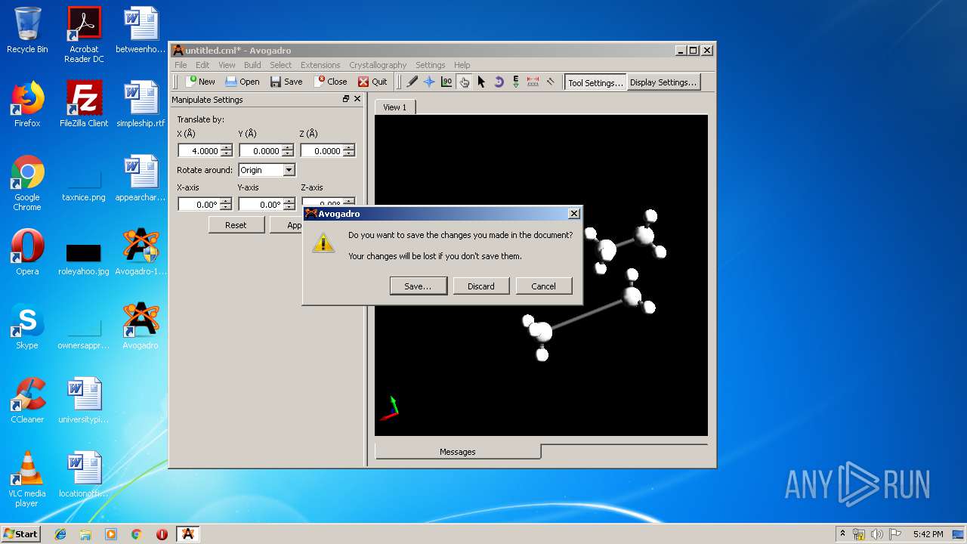Image resolution: width=967 pixels, height=544 pixels.
Task: Open the Help menu
Action: [x=462, y=65]
